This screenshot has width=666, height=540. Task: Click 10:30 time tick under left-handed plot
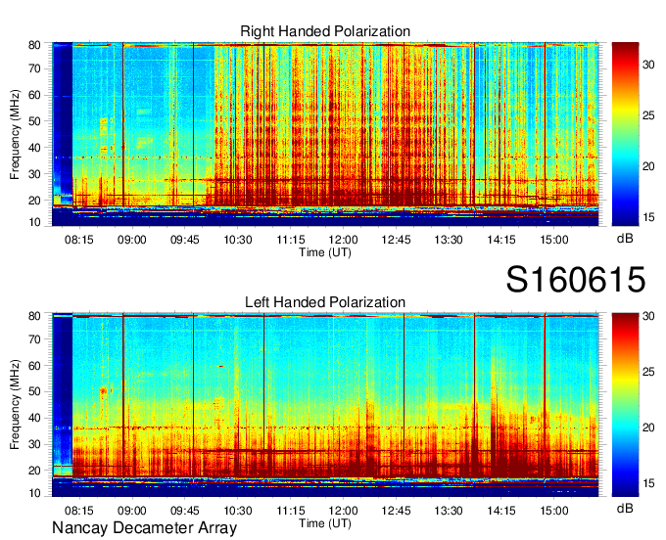pyautogui.click(x=237, y=511)
